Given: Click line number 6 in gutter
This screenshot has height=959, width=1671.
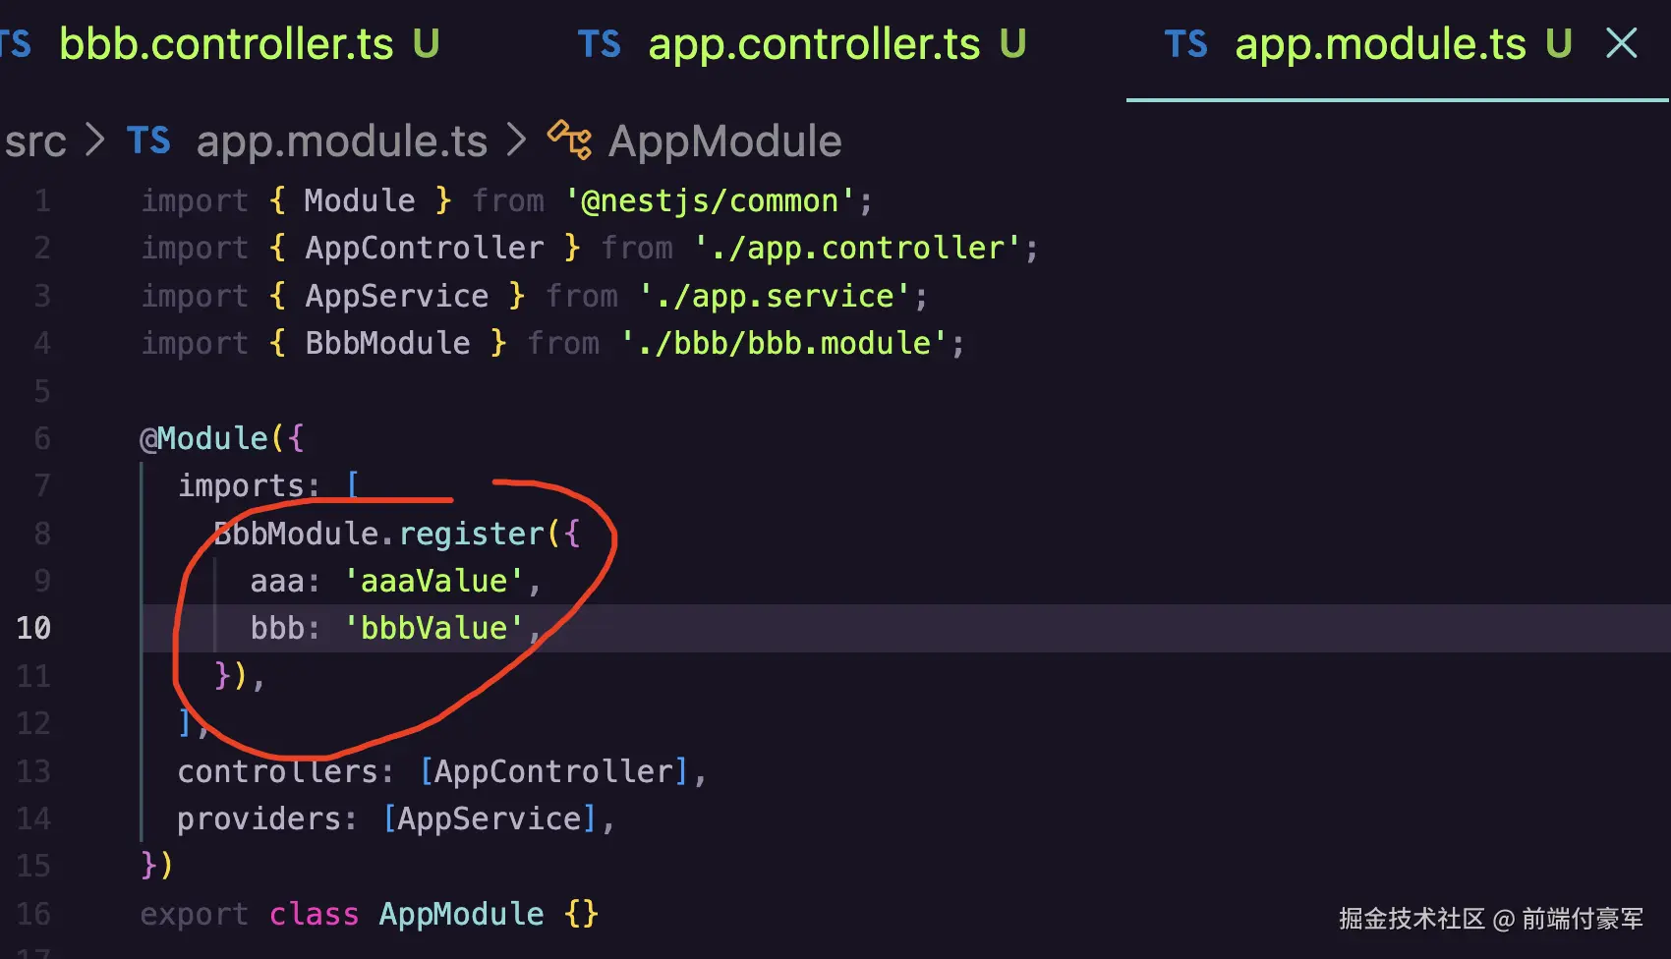Looking at the screenshot, I should tap(41, 438).
